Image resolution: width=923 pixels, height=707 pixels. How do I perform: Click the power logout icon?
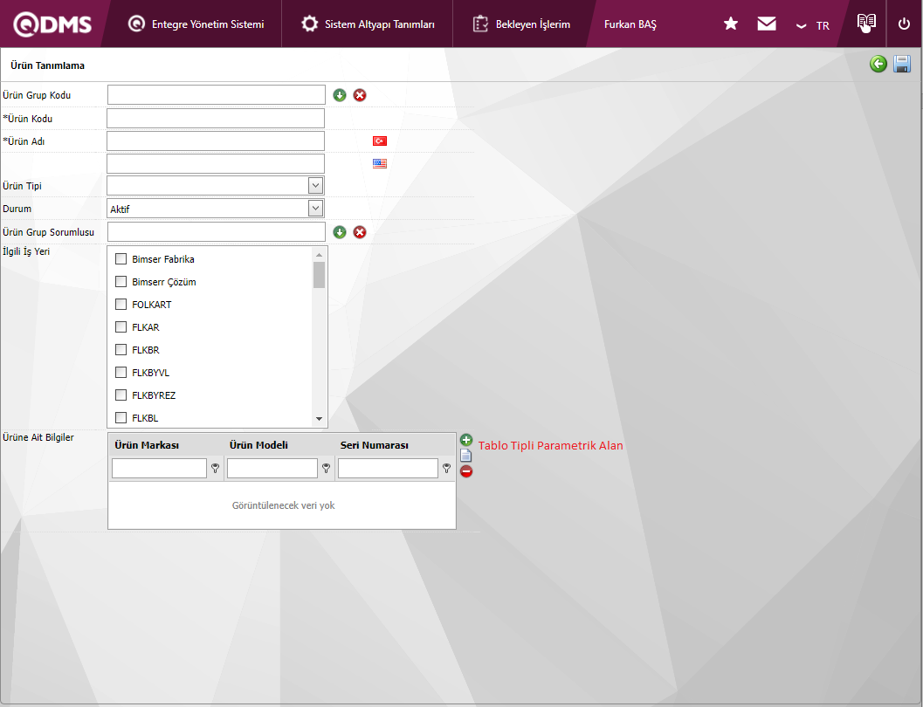tap(904, 24)
